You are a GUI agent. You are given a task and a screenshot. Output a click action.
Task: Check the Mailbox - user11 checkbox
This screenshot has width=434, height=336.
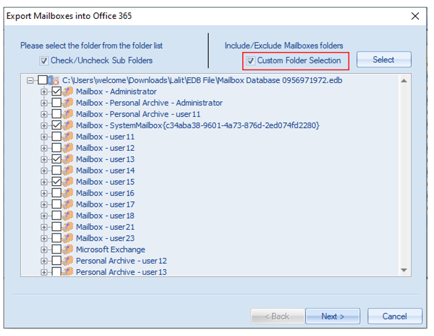57,137
